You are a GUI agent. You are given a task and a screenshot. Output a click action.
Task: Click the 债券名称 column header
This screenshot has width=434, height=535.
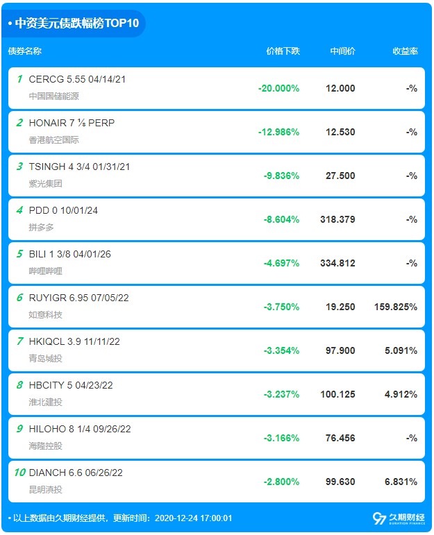(x=25, y=51)
